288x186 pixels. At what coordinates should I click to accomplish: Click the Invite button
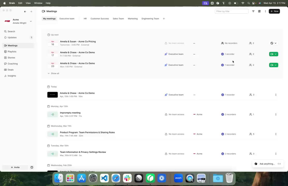(15, 167)
